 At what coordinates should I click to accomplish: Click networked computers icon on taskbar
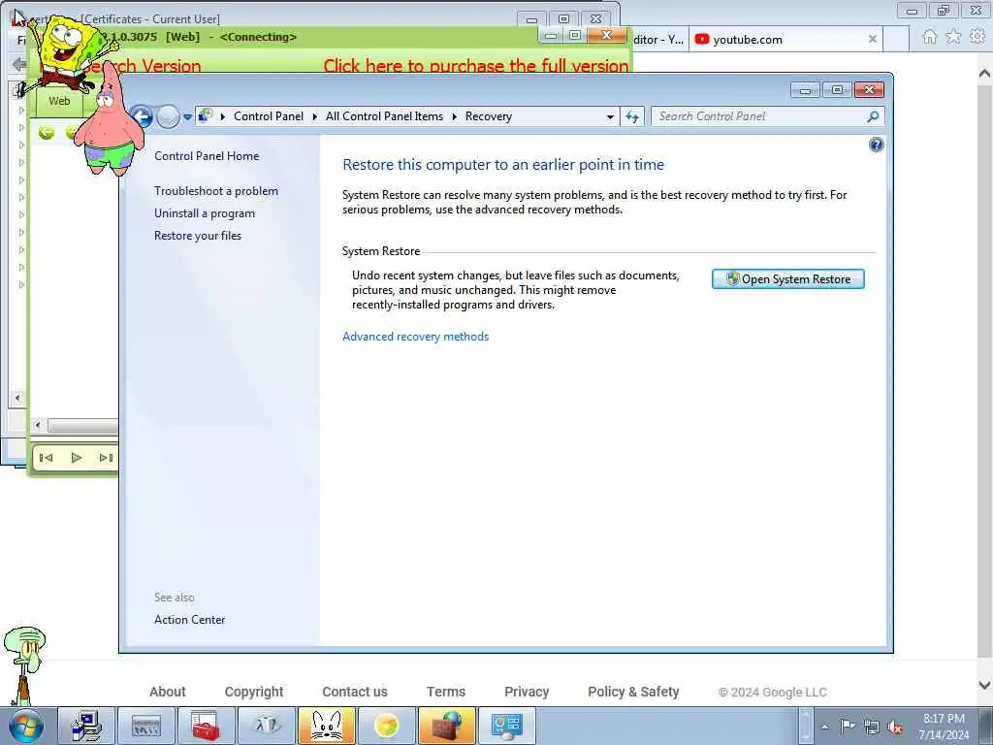86,726
